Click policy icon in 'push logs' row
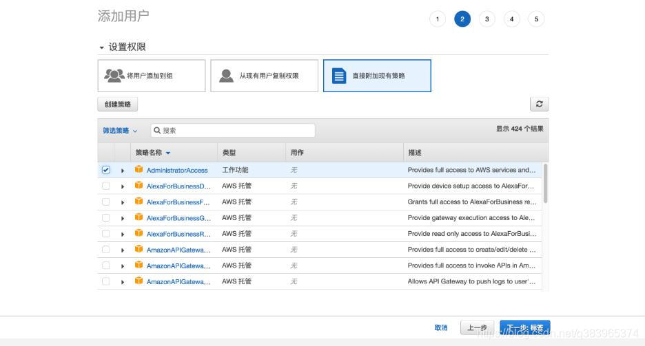This screenshot has height=346, width=645. coord(139,281)
